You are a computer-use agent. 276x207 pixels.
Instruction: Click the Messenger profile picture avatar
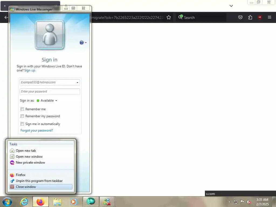point(50,34)
